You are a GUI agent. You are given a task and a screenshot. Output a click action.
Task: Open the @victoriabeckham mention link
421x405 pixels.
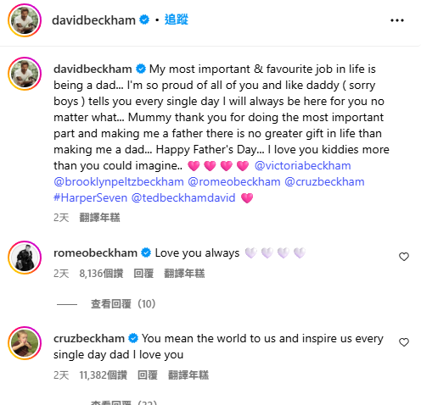[302, 165]
